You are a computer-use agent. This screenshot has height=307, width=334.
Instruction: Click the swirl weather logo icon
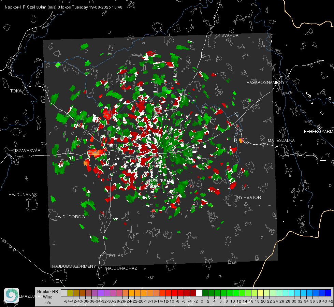point(12,295)
